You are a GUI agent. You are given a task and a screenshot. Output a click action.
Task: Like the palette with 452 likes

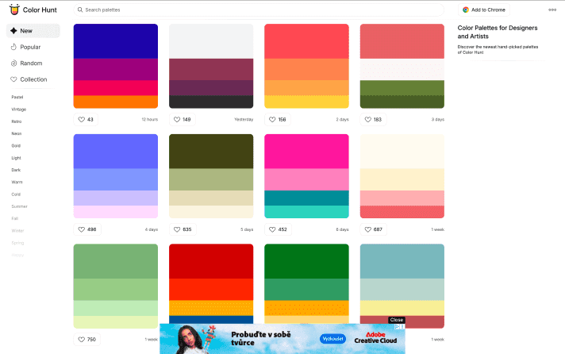(x=279, y=229)
